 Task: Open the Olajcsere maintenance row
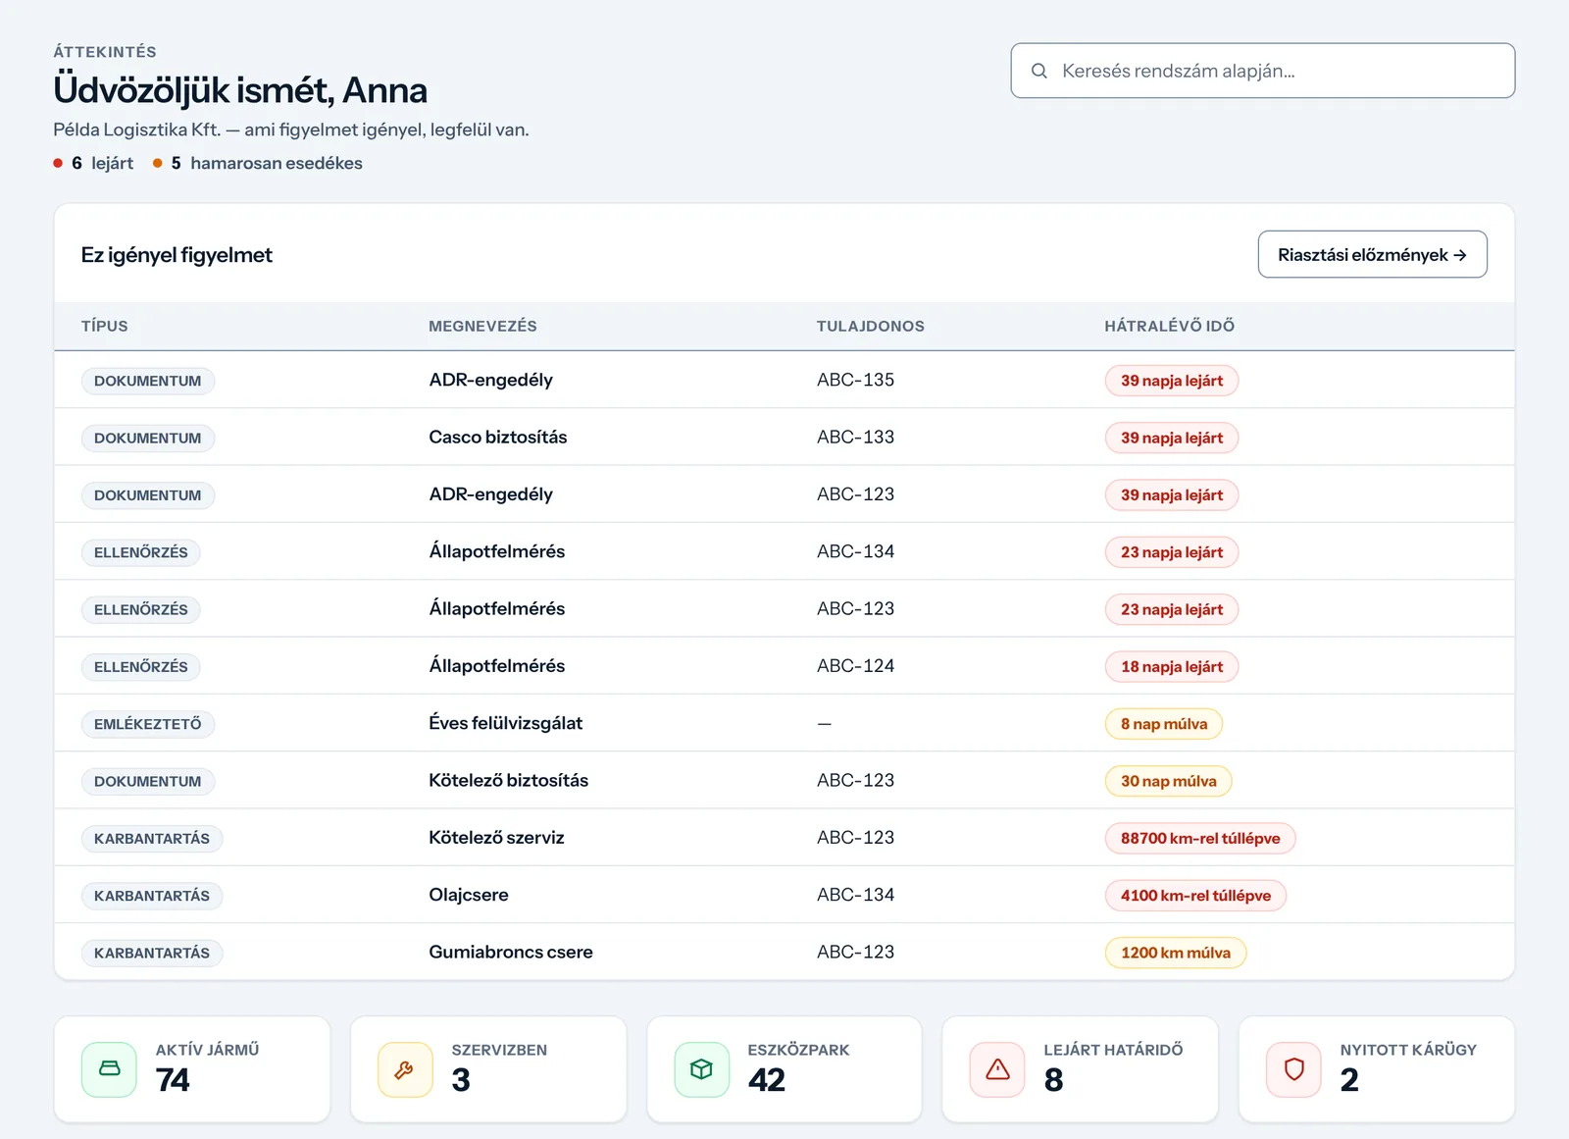coord(784,895)
